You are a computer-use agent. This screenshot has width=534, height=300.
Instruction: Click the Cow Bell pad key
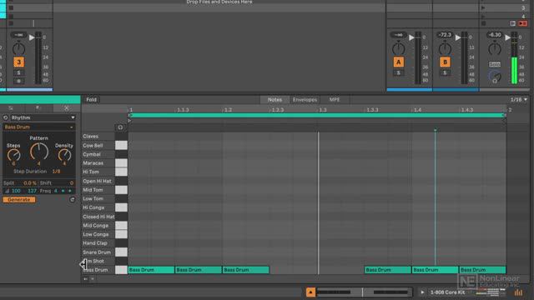coord(121,145)
